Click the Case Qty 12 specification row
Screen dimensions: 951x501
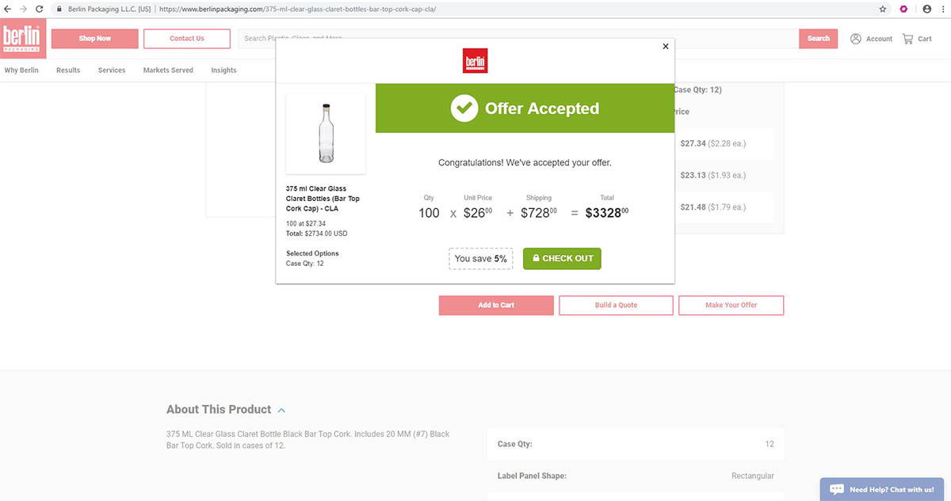pyautogui.click(x=636, y=444)
